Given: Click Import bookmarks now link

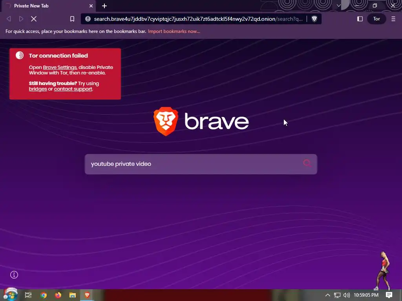Looking at the screenshot, I should (x=174, y=31).
